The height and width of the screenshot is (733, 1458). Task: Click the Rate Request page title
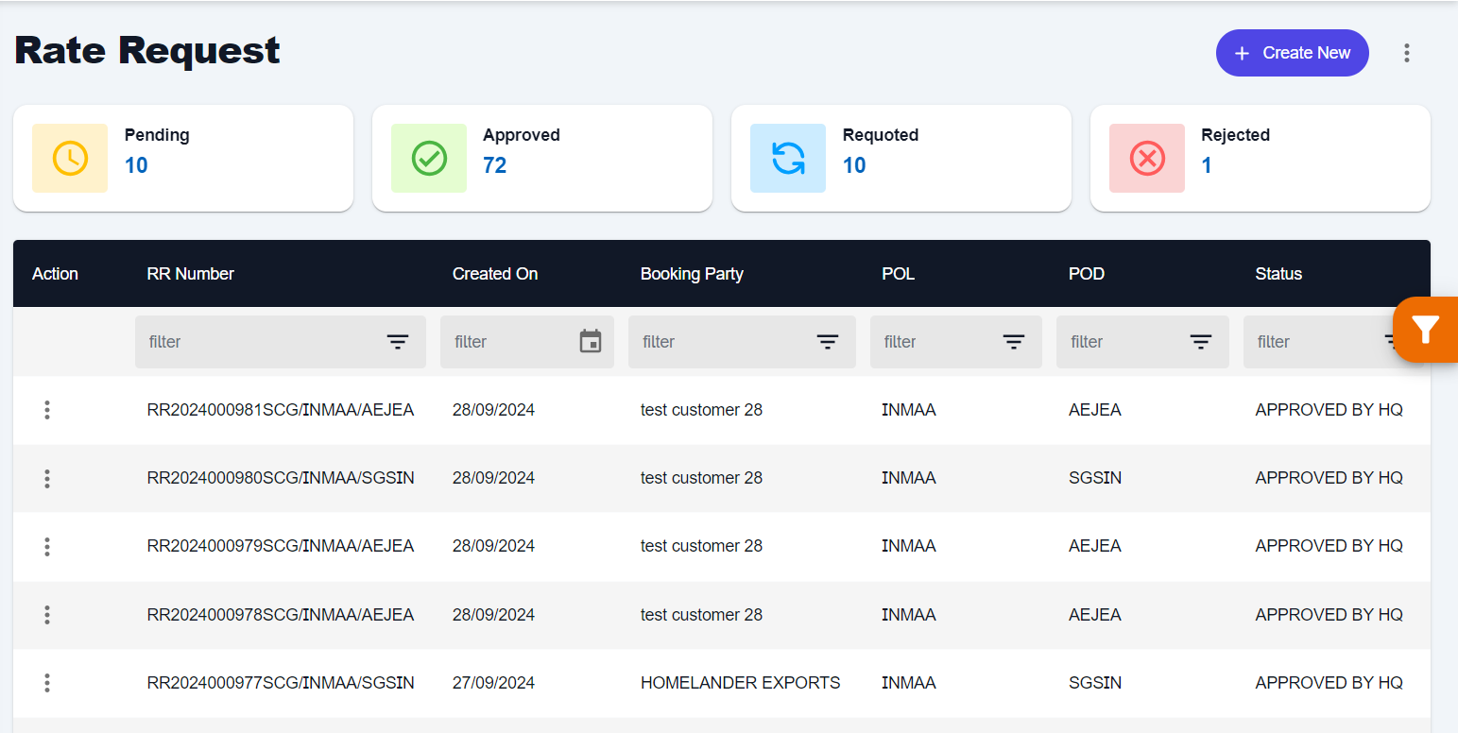147,50
